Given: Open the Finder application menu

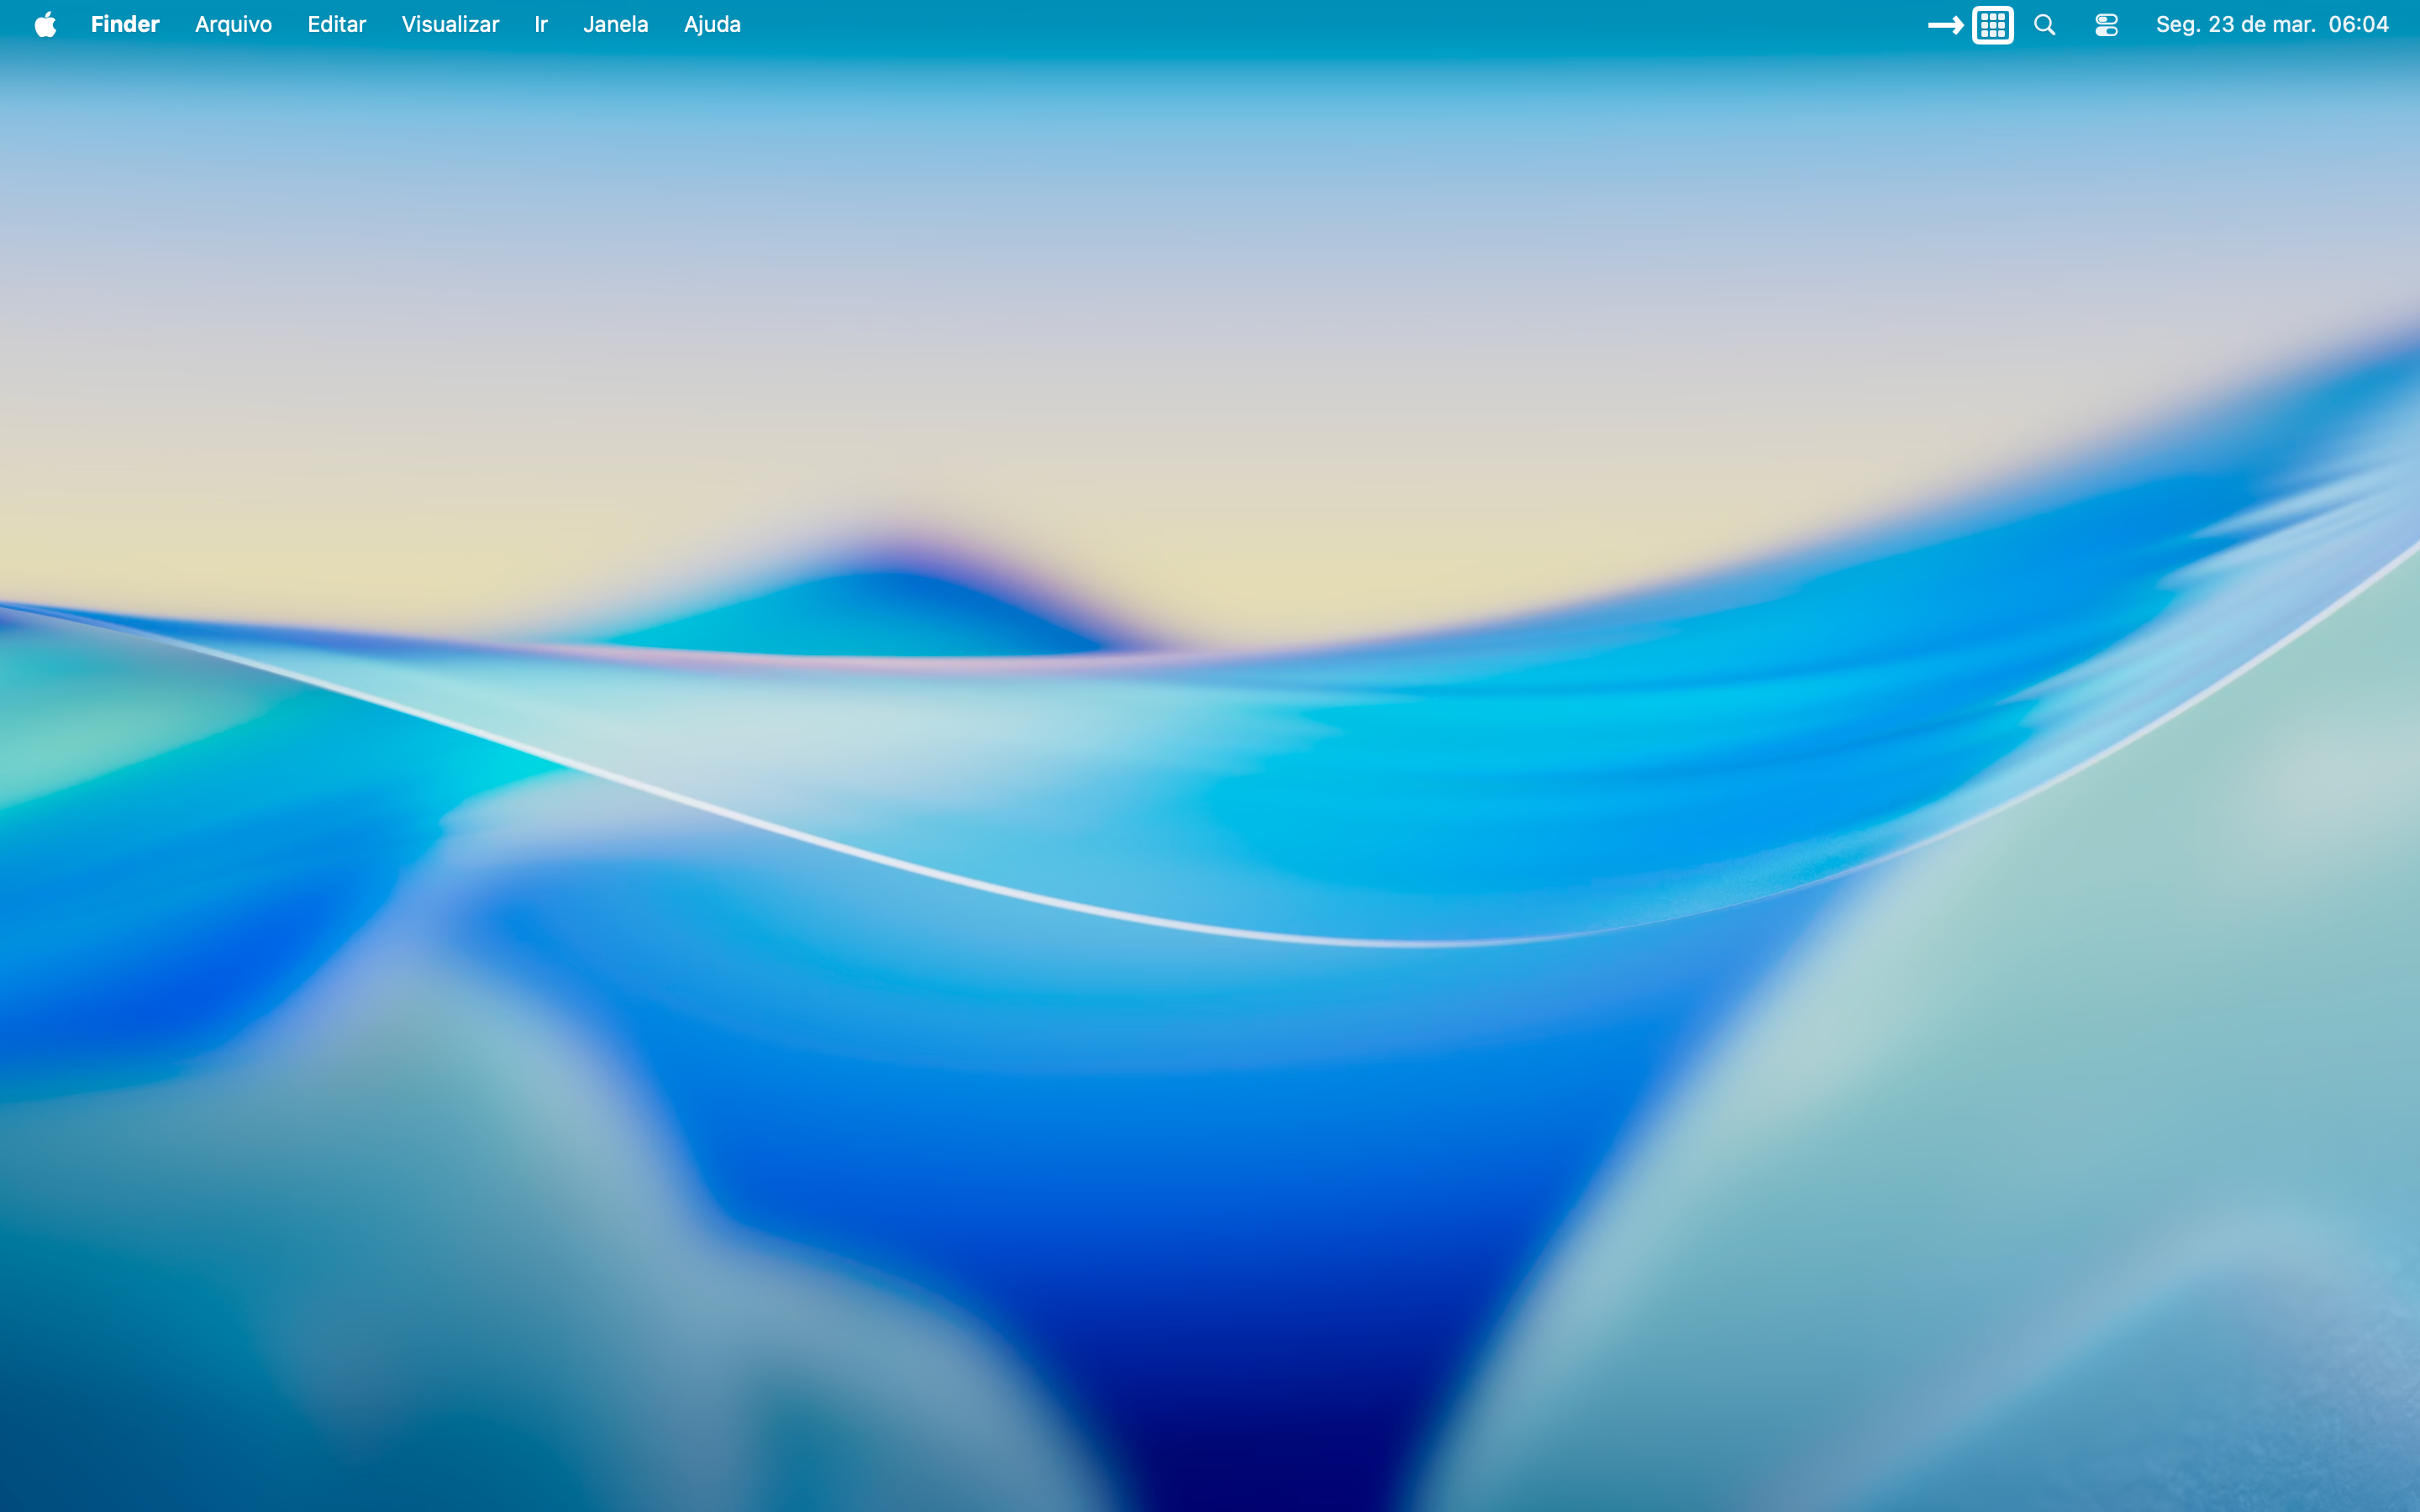Looking at the screenshot, I should click(125, 25).
